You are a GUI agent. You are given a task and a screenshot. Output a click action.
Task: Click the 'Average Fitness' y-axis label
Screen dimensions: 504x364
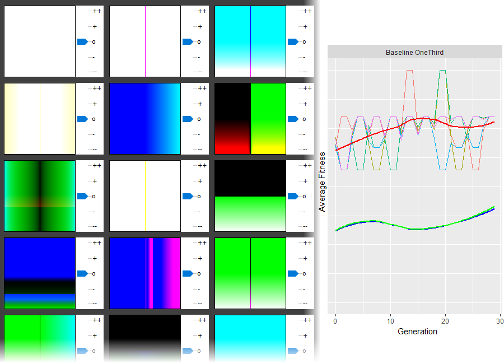tap(322, 181)
